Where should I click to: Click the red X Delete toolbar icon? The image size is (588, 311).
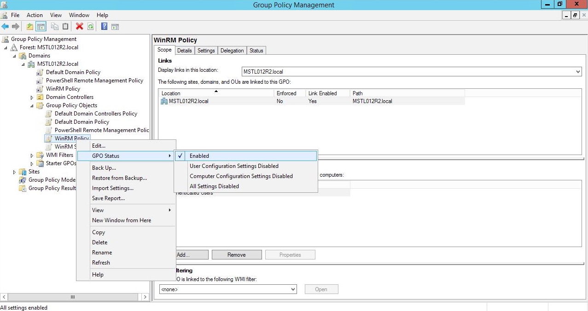point(80,27)
